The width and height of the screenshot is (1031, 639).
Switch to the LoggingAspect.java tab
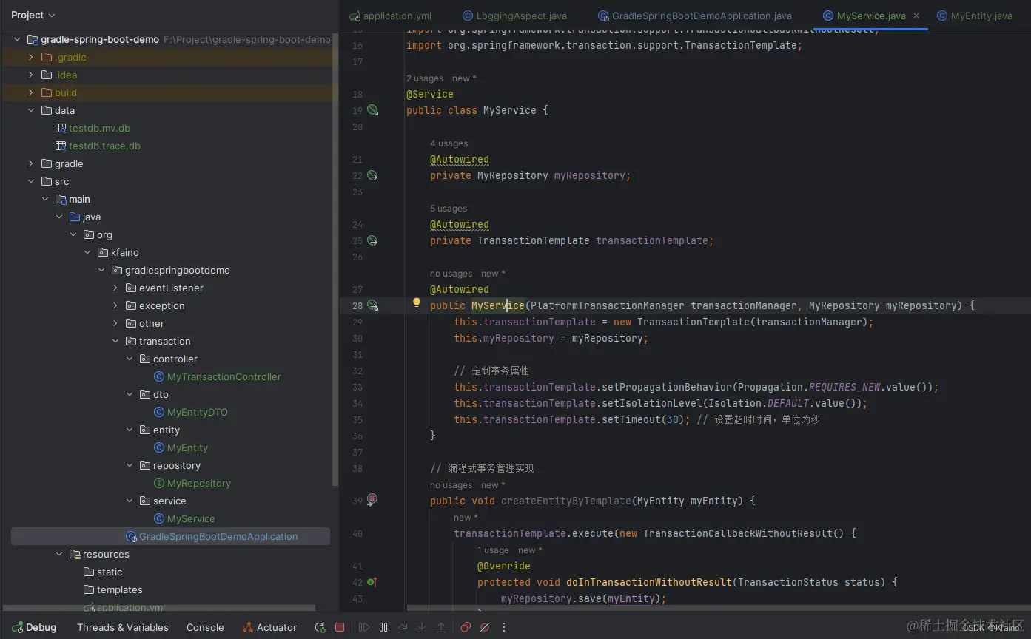pos(514,16)
